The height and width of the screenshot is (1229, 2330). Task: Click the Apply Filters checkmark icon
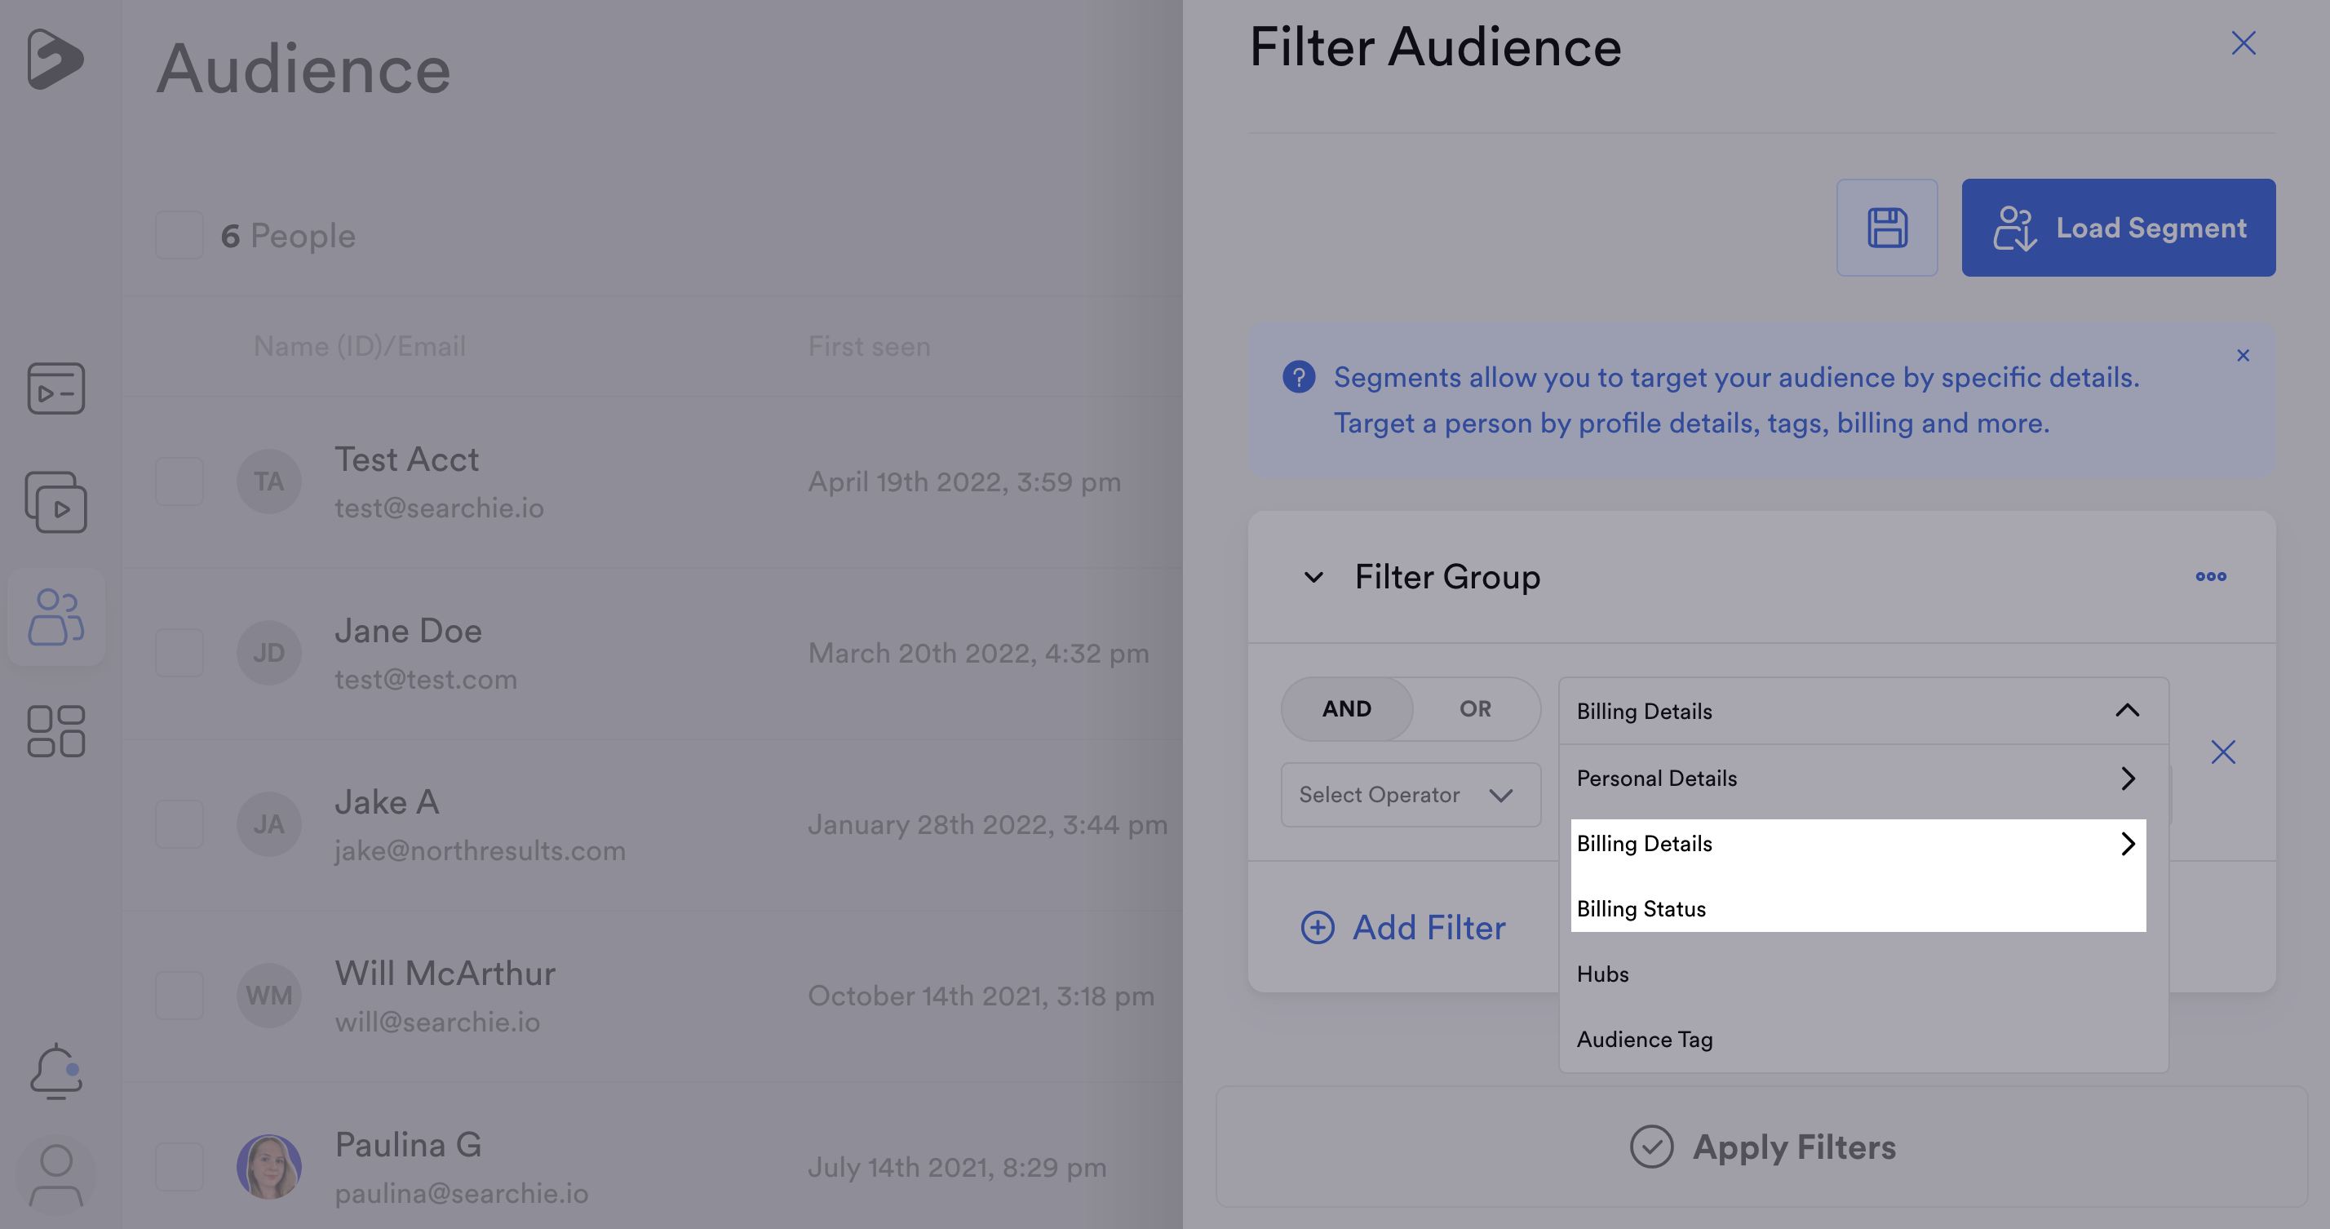(x=1651, y=1147)
